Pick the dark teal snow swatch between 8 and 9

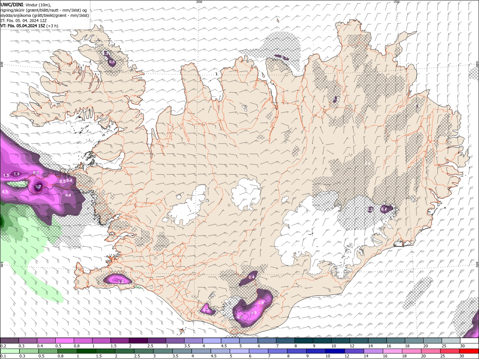pos(304,341)
